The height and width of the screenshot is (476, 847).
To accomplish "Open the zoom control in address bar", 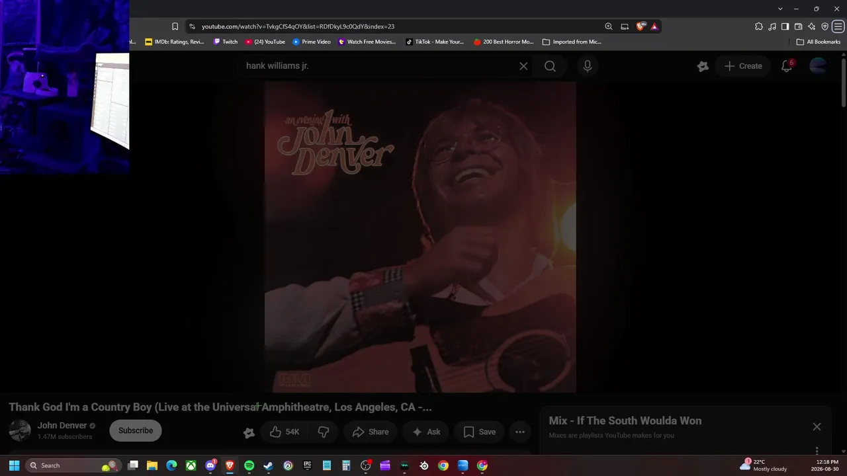I will pos(609,26).
